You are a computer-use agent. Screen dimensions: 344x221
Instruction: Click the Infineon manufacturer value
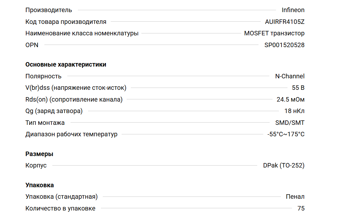point(293,10)
